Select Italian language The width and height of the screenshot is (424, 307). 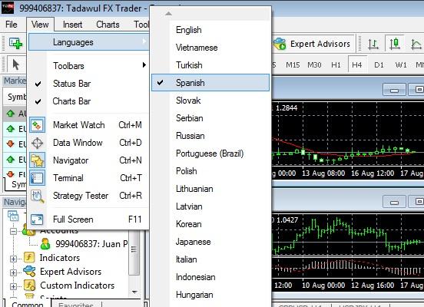210,259
